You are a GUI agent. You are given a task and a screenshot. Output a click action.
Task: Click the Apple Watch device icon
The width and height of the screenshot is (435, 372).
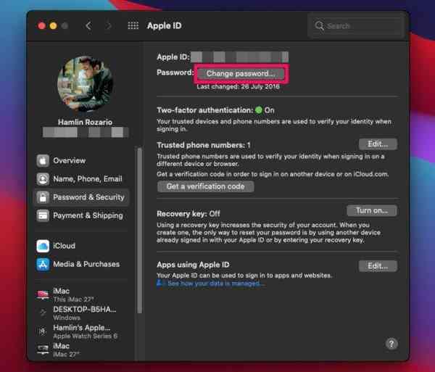[43, 331]
